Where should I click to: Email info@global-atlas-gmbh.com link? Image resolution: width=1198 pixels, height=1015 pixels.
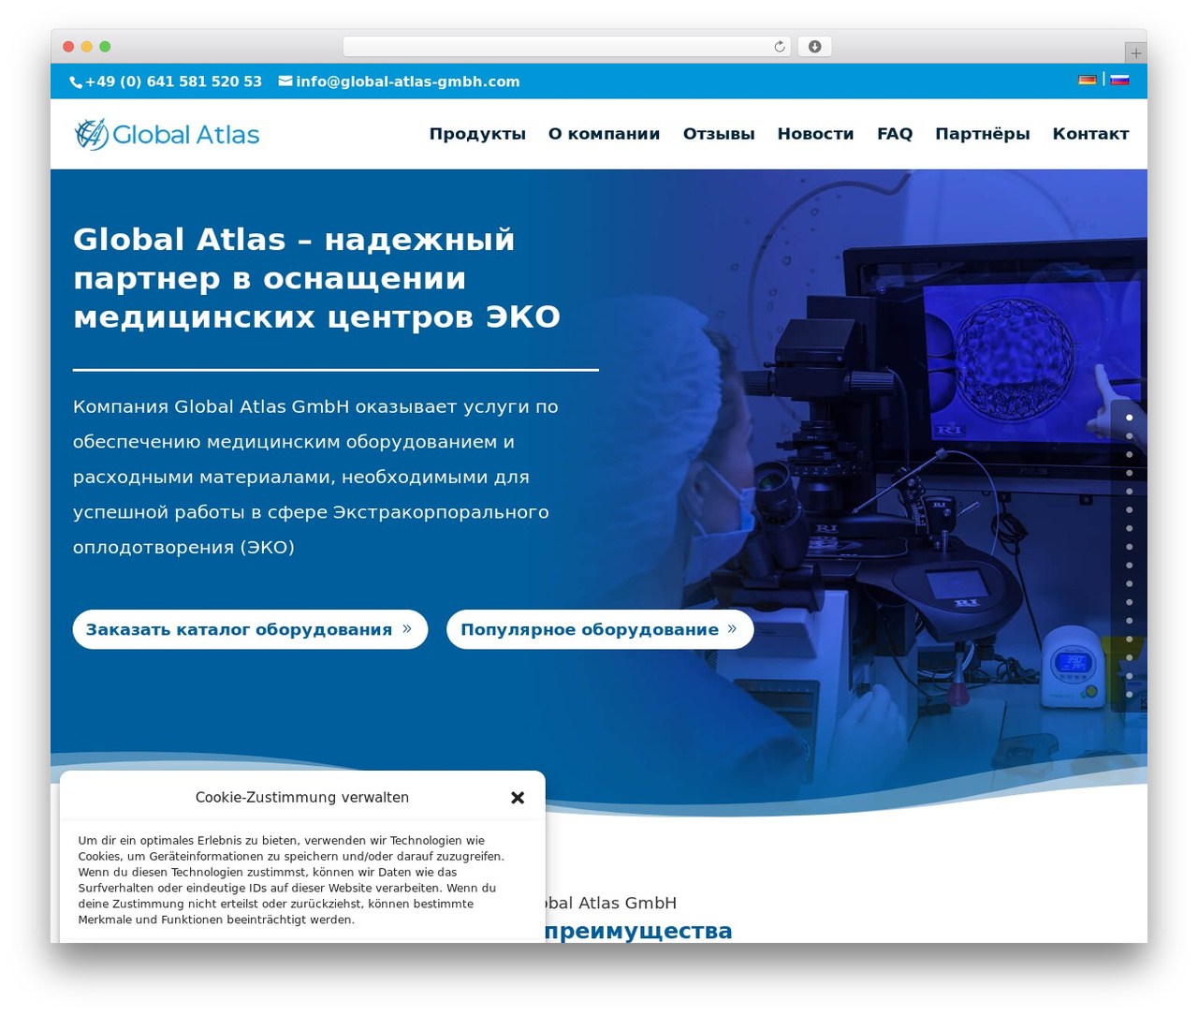point(408,81)
